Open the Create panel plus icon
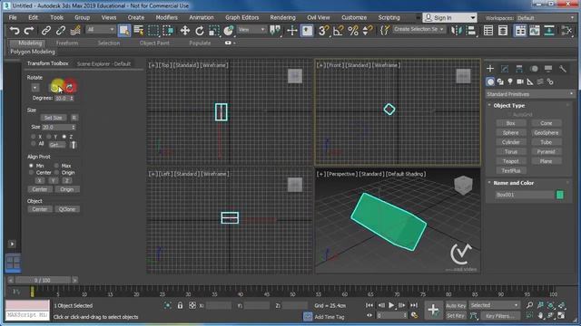 [490, 69]
